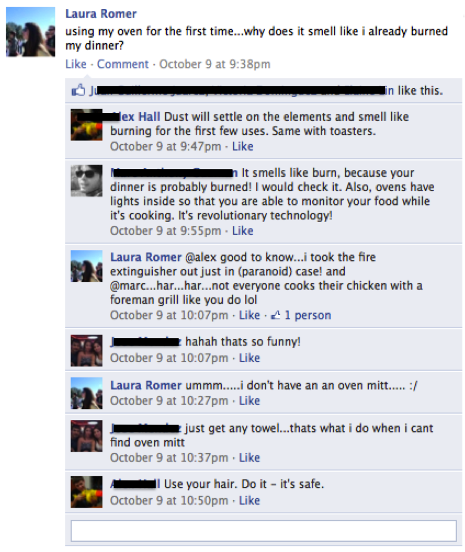The height and width of the screenshot is (552, 465).
Task: Like the 10:37pm 'just get any towel' comment
Action: click(250, 457)
